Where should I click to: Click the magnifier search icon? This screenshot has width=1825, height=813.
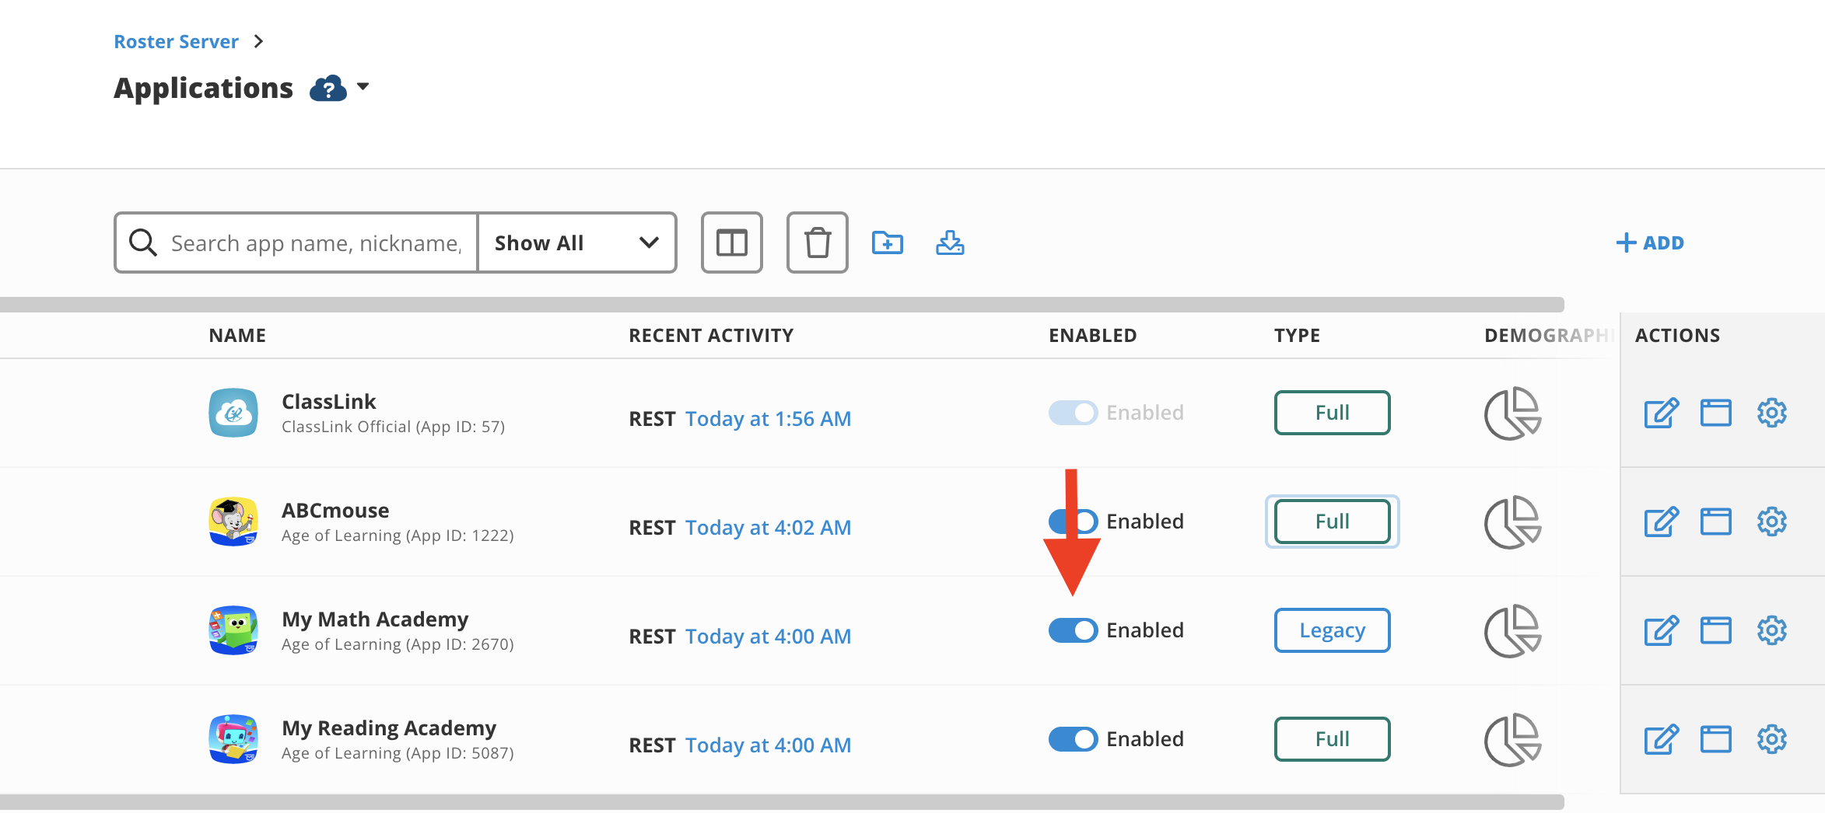[143, 243]
